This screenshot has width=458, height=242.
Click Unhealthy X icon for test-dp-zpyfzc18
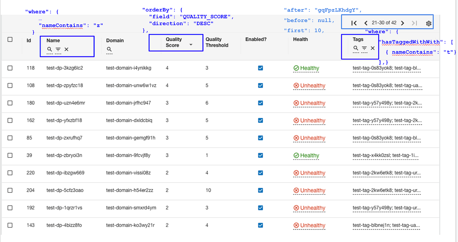296,85
